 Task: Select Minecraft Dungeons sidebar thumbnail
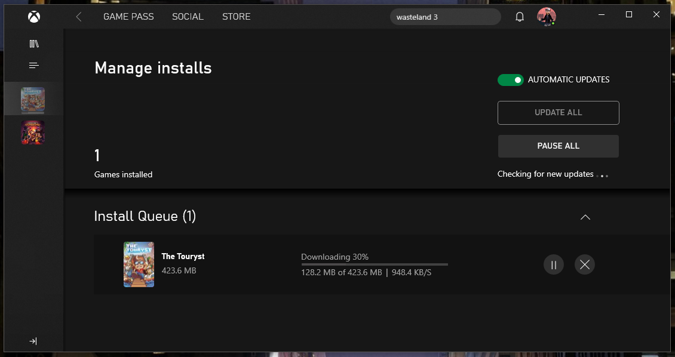(x=33, y=132)
